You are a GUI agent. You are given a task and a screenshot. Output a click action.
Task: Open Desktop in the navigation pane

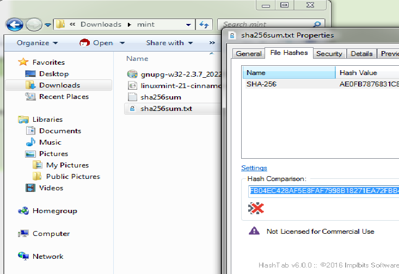(x=54, y=74)
